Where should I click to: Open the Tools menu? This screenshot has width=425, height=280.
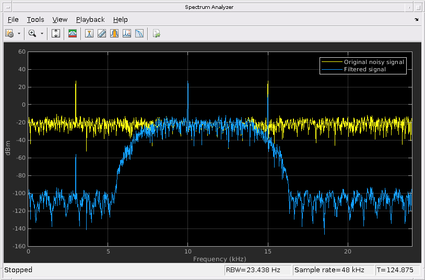point(36,20)
